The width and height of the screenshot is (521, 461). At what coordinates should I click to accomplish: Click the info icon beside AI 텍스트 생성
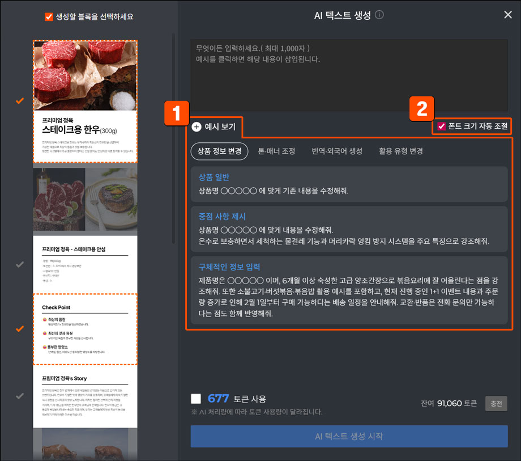tap(379, 15)
